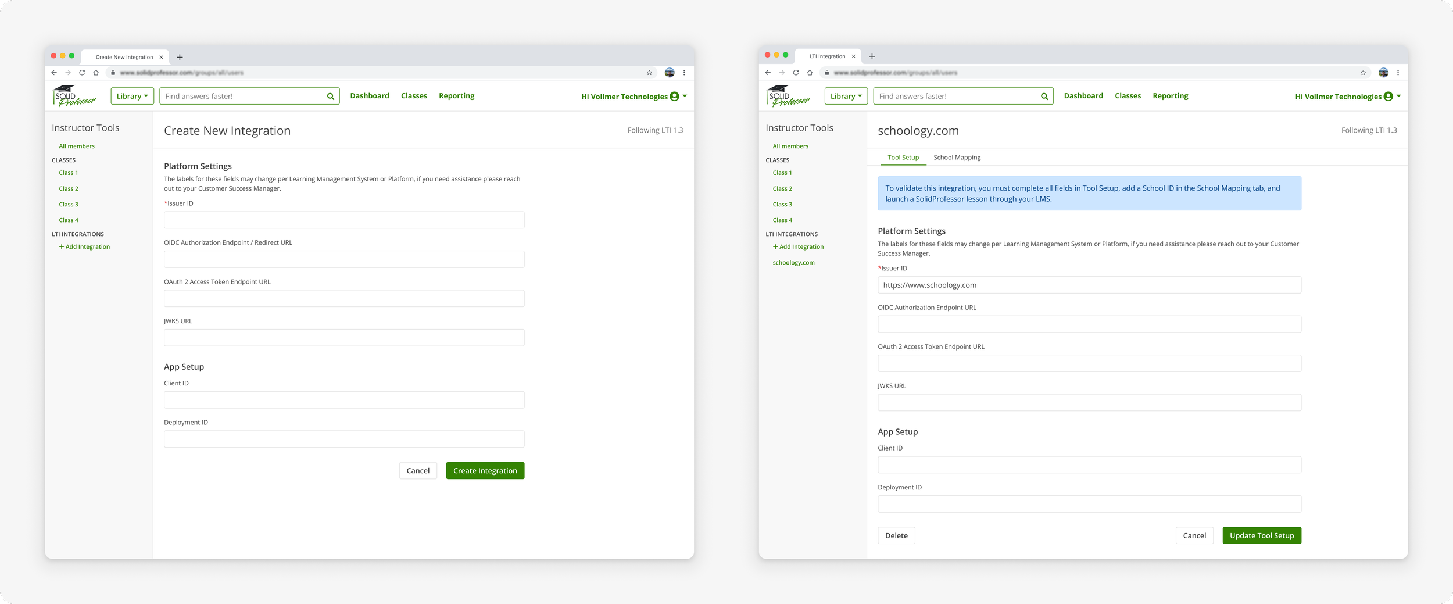Screen dimensions: 1453x604
Task: Click Delete button in right window
Action: pyautogui.click(x=896, y=536)
